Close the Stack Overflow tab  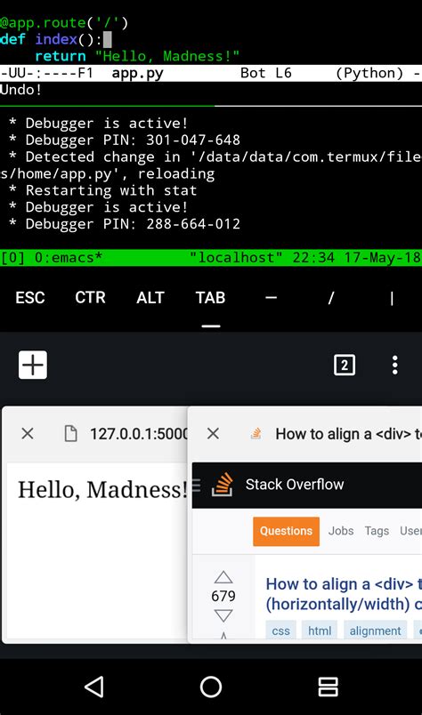click(x=213, y=434)
